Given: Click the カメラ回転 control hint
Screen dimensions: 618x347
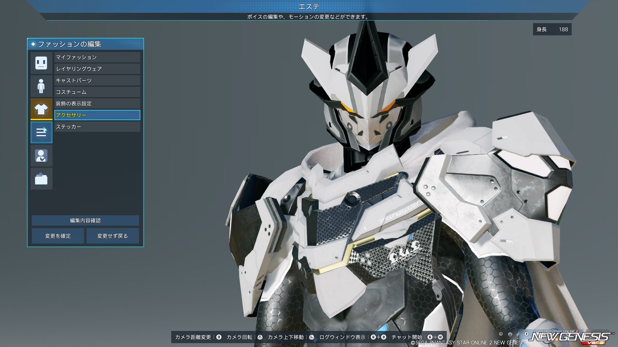Looking at the screenshot, I should point(245,337).
